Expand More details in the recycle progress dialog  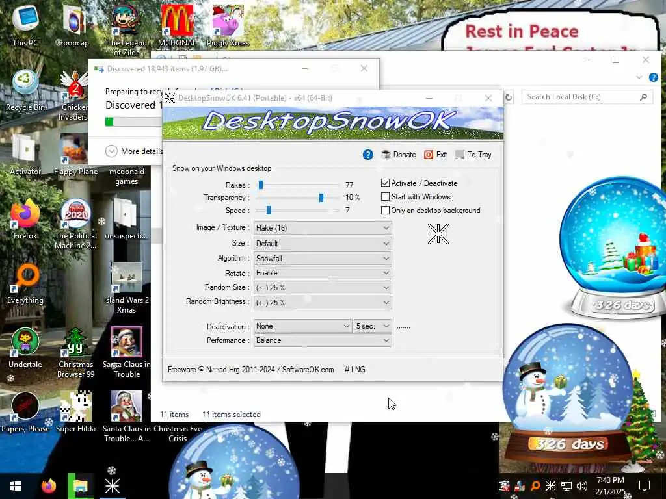coord(134,151)
